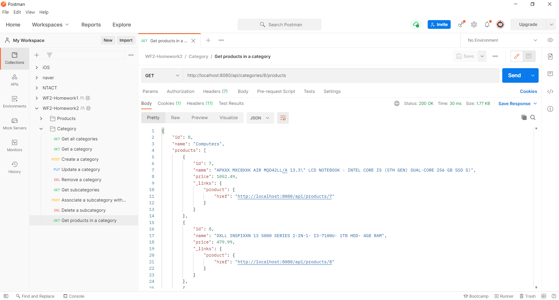This screenshot has height=300, width=559.
Task: Collapse the WF2-Homework2 collection
Action: tap(37, 108)
